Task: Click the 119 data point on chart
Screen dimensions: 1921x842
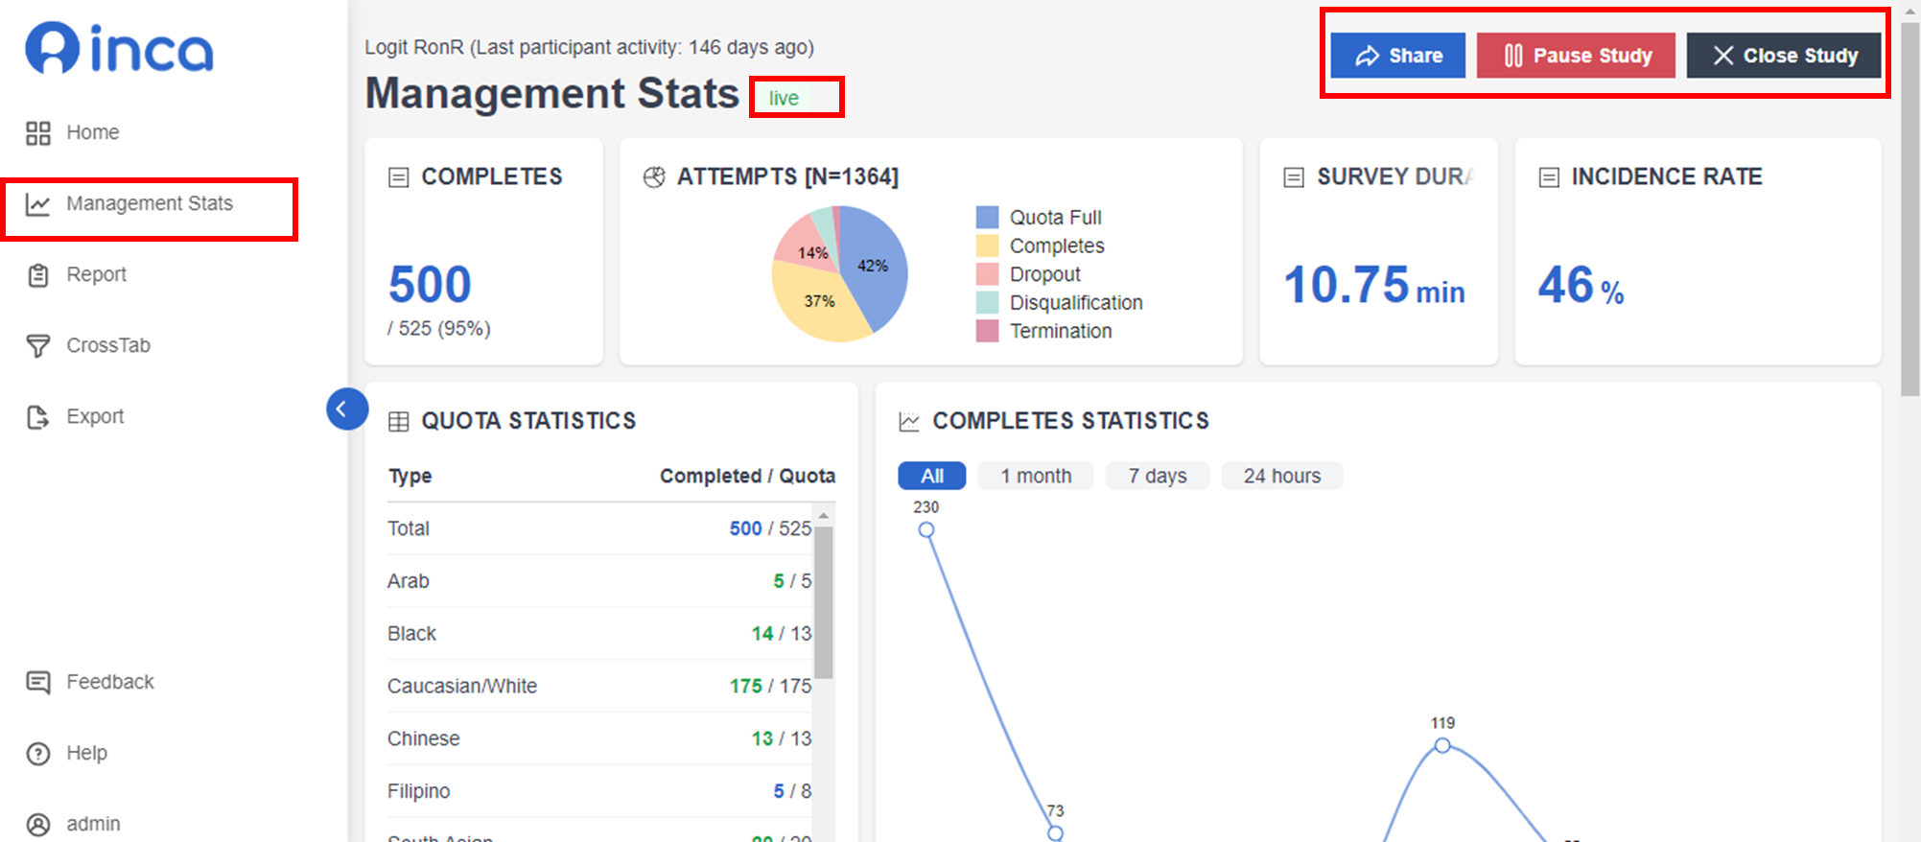Action: click(1442, 745)
